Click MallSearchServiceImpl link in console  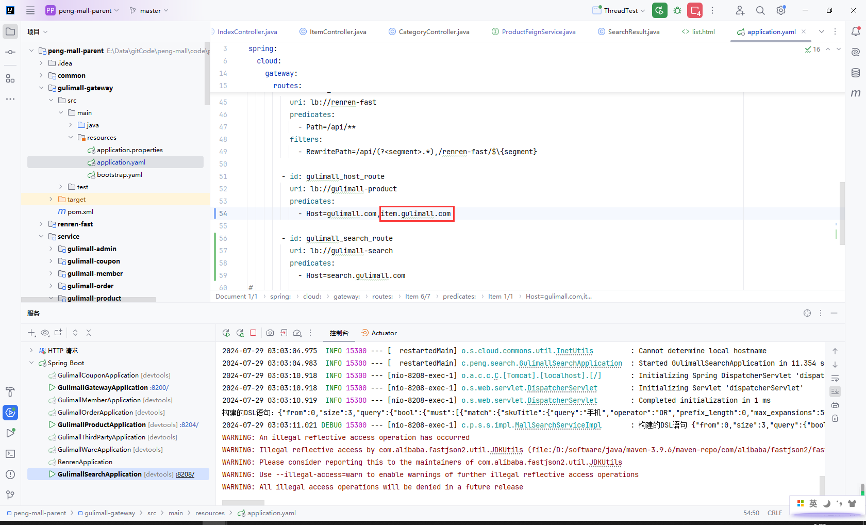tap(558, 425)
